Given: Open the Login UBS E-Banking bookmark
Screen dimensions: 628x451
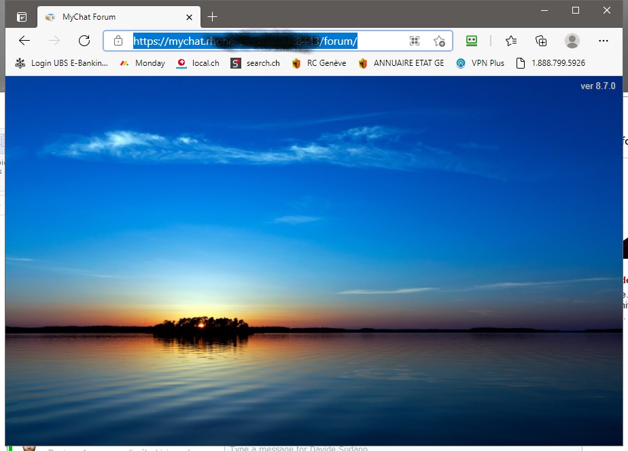Looking at the screenshot, I should (61, 63).
